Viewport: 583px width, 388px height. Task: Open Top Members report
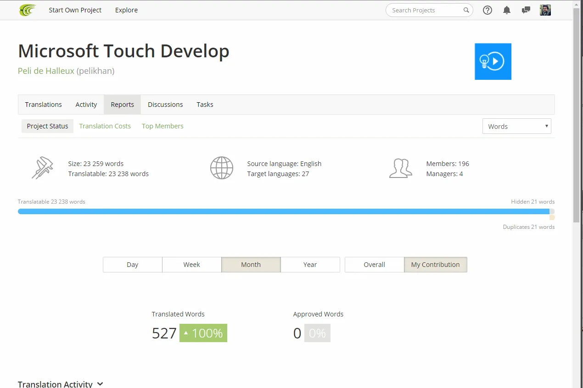[x=163, y=126]
